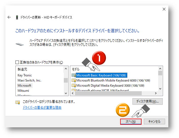Click manufacturer list scroll up arrow
179x138 pixels.
pos(66,69)
